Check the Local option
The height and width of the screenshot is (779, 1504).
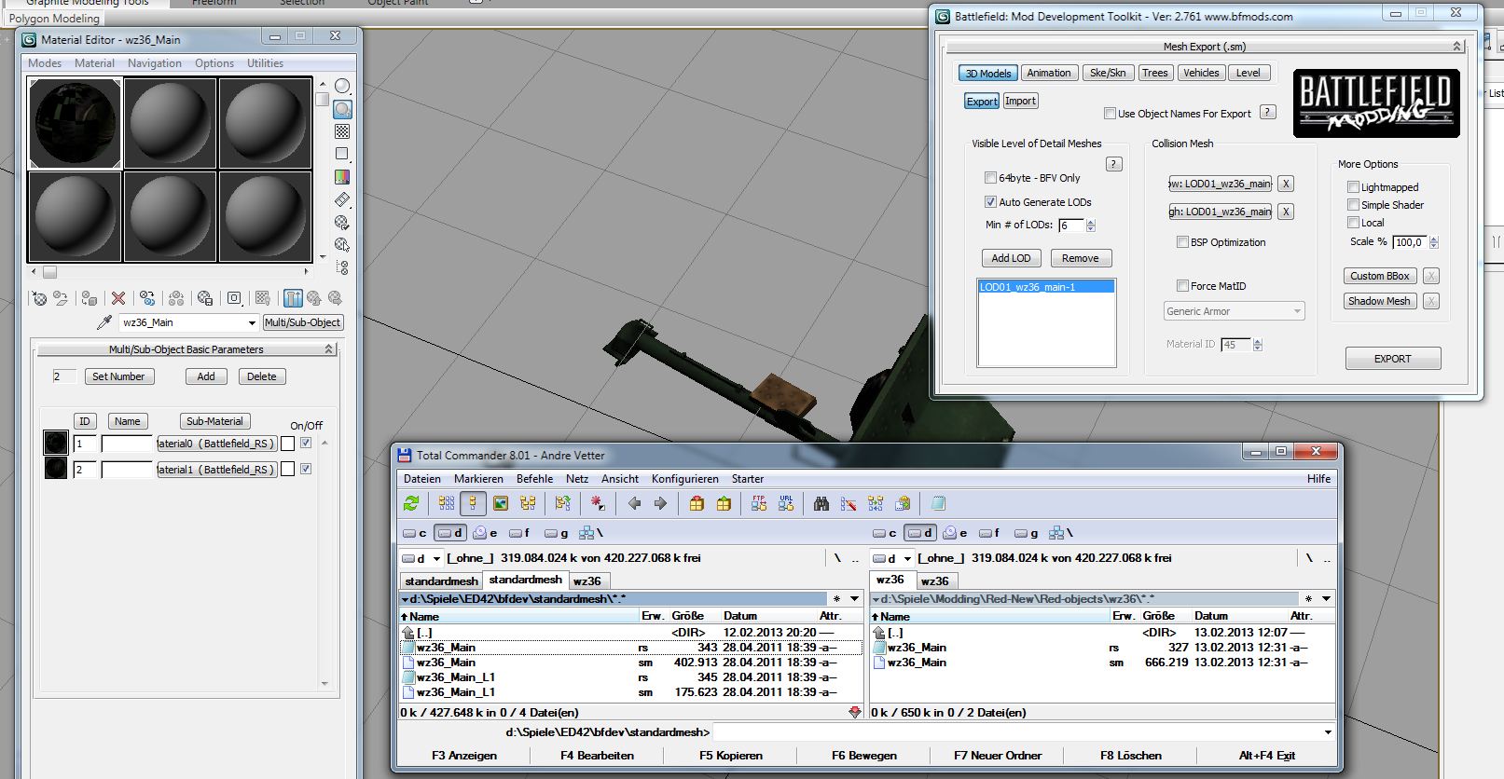click(x=1353, y=223)
